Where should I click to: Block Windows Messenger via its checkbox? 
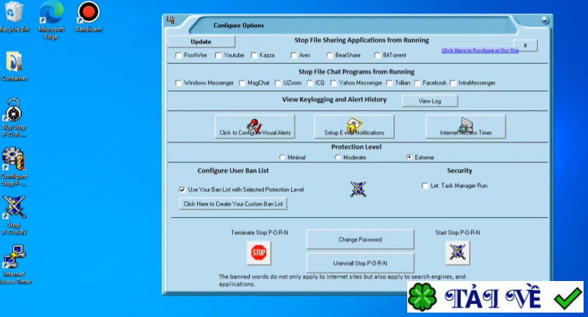click(179, 83)
